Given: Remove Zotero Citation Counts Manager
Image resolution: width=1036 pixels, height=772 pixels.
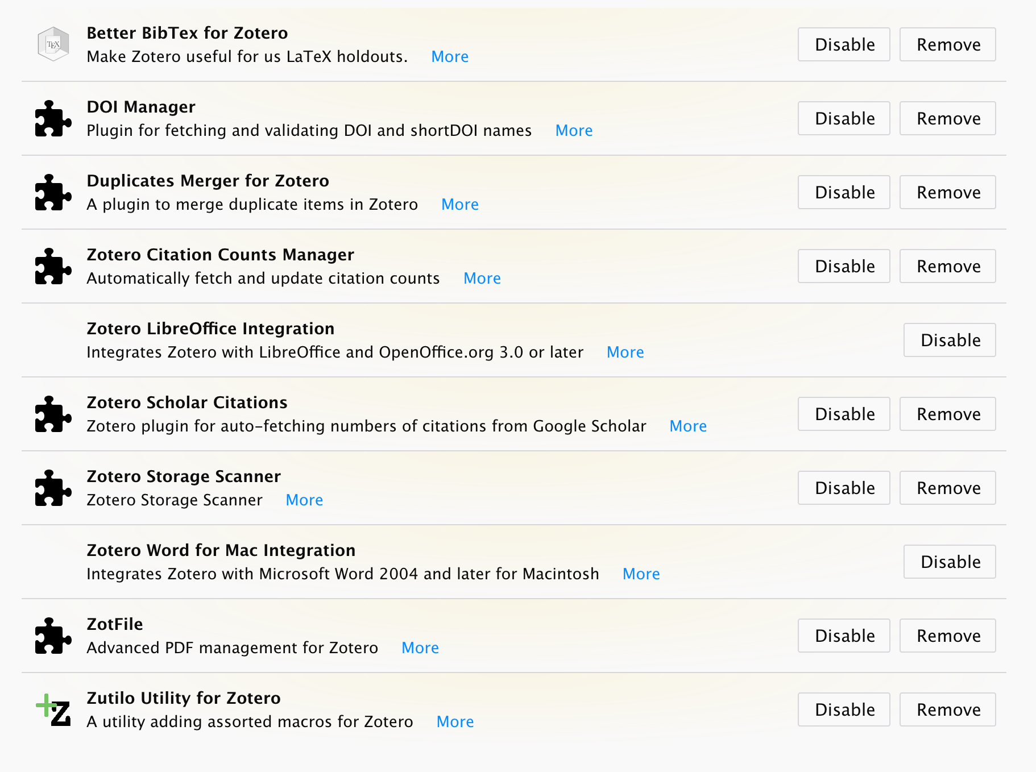Looking at the screenshot, I should pos(948,266).
